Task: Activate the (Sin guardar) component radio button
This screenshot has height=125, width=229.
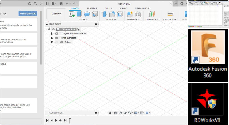Action: 78,29
